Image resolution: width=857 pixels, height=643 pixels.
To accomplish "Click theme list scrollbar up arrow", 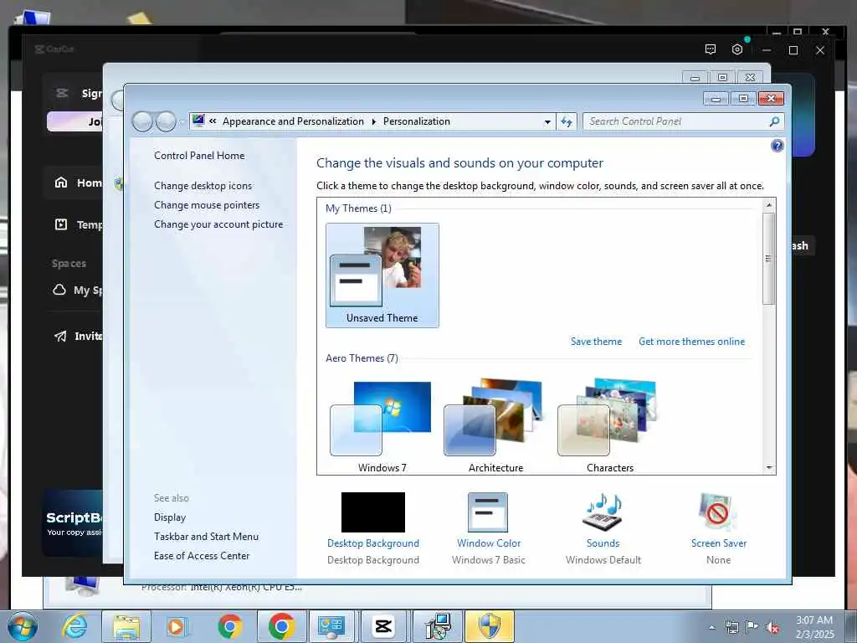I will [769, 205].
